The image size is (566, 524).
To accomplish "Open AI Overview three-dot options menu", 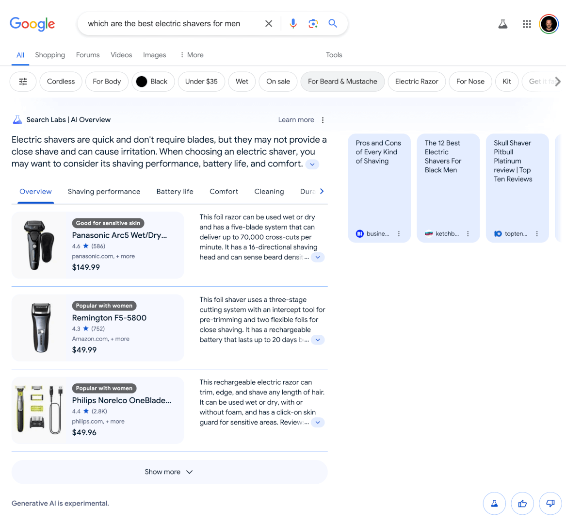I will tap(323, 120).
